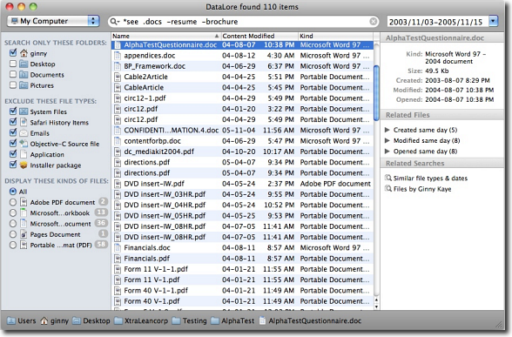Open the My Computer location dropdown
The height and width of the screenshot is (337, 512).
click(53, 21)
